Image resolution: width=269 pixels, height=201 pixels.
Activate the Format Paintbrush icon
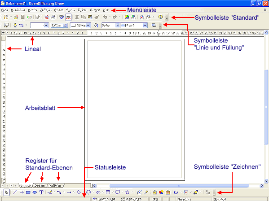click(97, 17)
